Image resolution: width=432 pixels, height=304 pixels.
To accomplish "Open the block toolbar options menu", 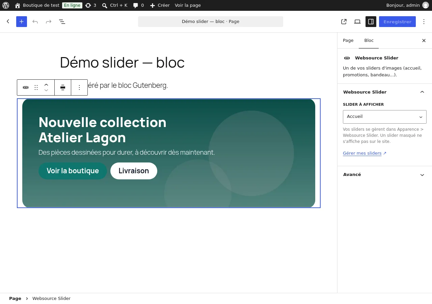I will pyautogui.click(x=79, y=87).
